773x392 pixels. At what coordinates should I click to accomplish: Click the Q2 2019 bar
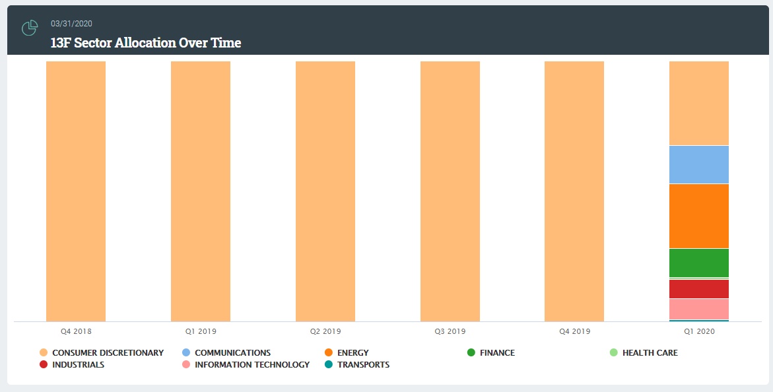point(325,191)
